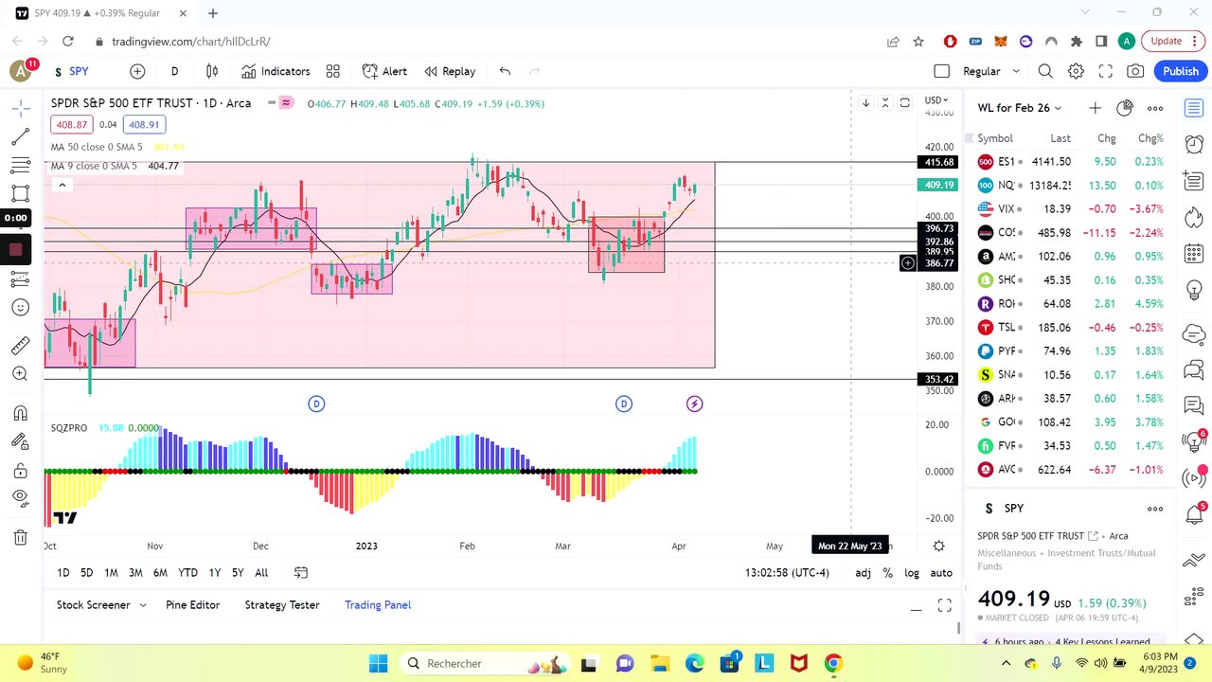Toggle adj adjusted data setting
The image size is (1212, 682).
pyautogui.click(x=864, y=572)
